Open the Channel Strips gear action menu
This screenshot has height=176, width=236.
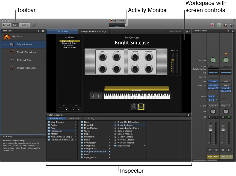(x=232, y=31)
